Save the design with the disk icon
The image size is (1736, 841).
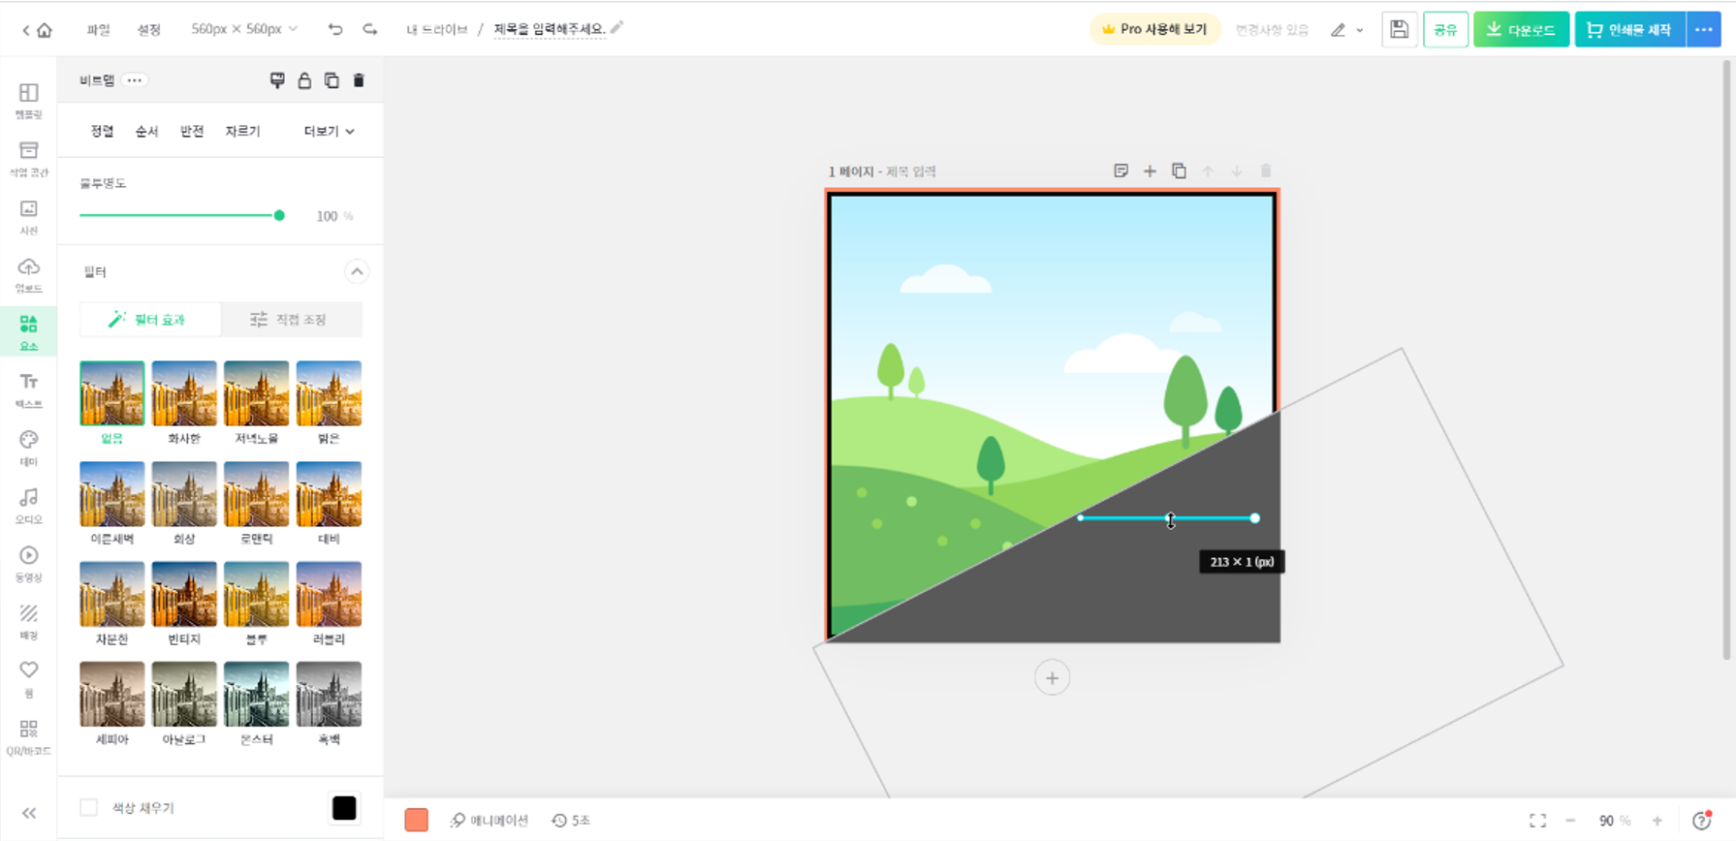tap(1399, 30)
